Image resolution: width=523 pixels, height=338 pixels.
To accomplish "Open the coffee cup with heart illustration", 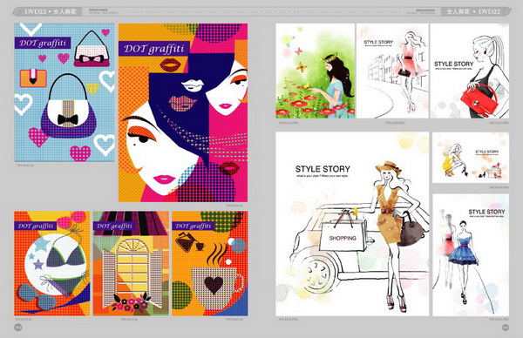I will pos(210,263).
